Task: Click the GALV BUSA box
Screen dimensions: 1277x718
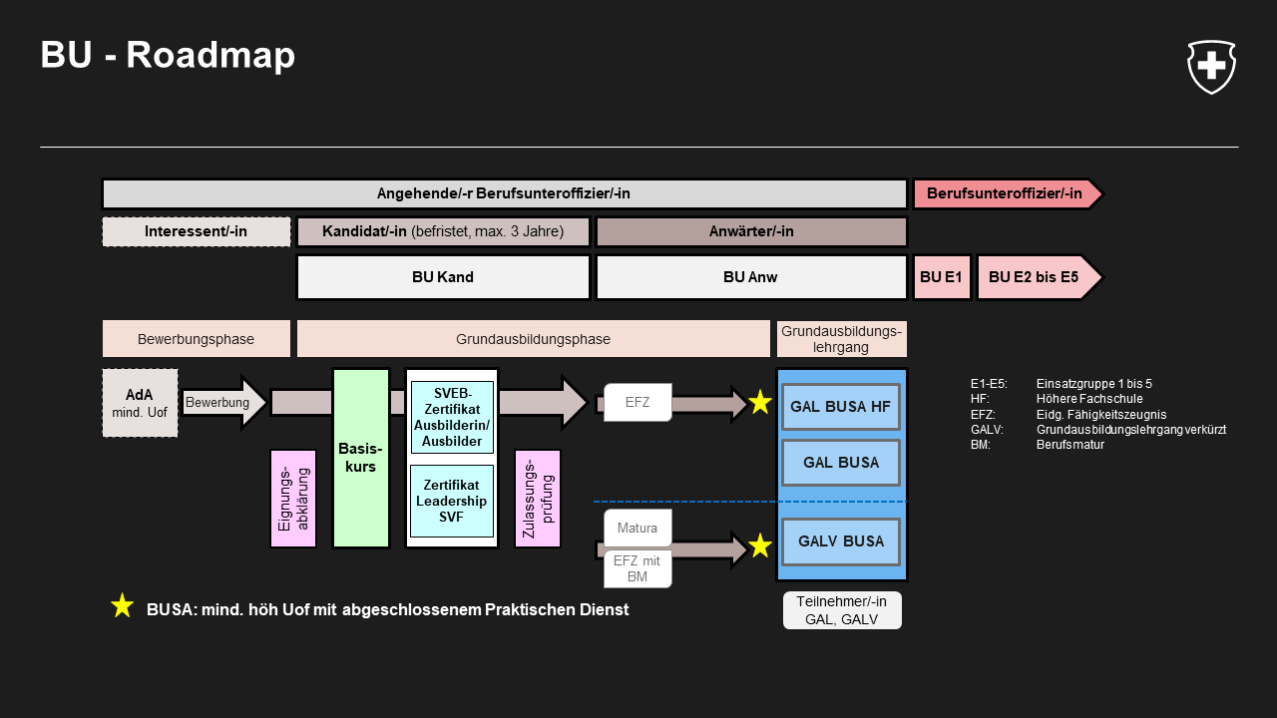Action: [840, 541]
